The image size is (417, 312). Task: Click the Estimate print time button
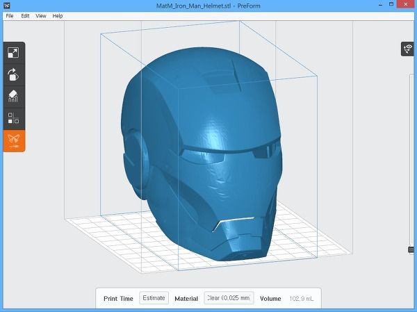pyautogui.click(x=154, y=298)
